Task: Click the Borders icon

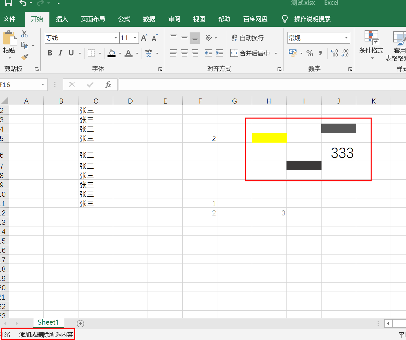Action: click(91, 53)
